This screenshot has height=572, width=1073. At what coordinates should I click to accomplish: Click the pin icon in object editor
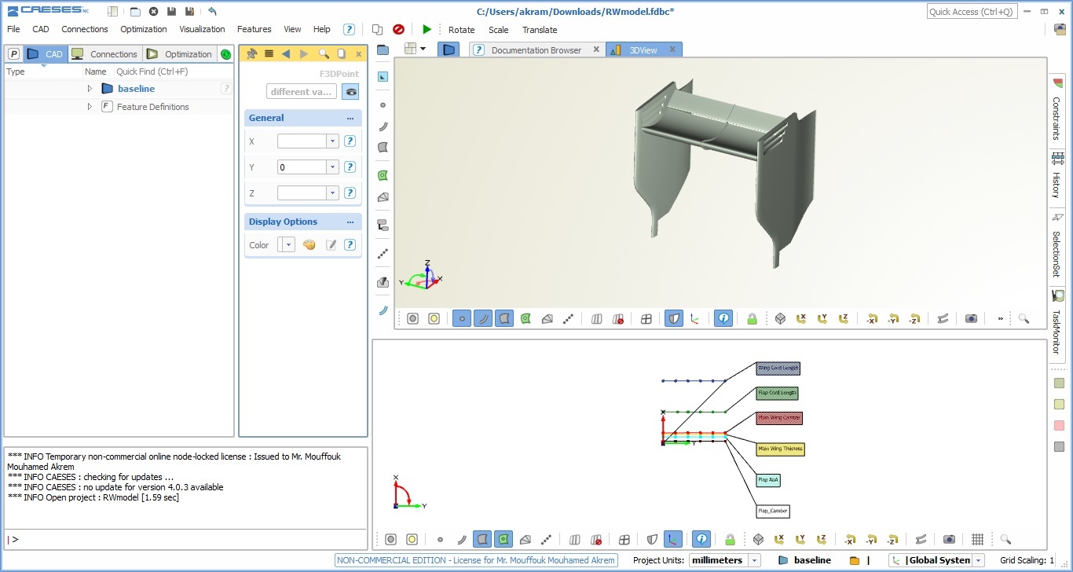tap(252, 54)
